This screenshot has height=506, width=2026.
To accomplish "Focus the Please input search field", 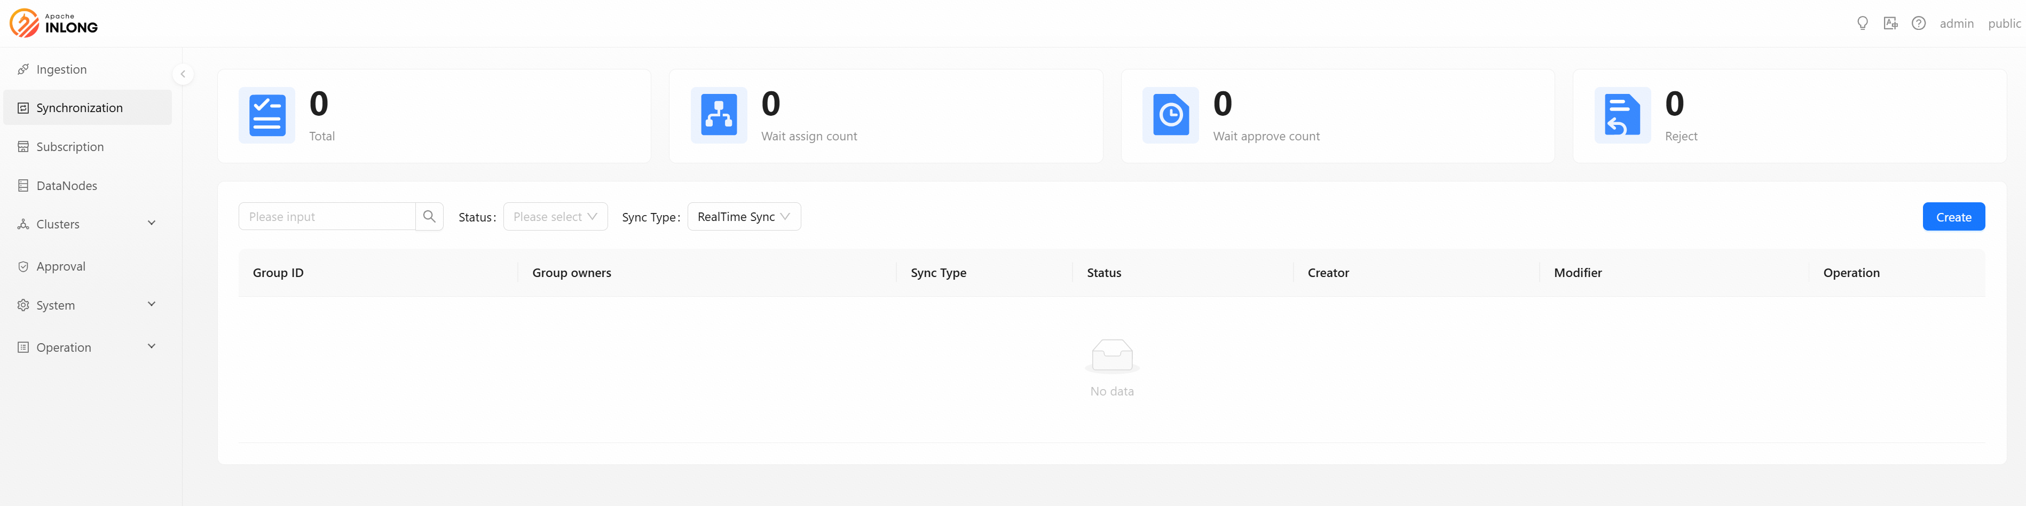I will 327,216.
